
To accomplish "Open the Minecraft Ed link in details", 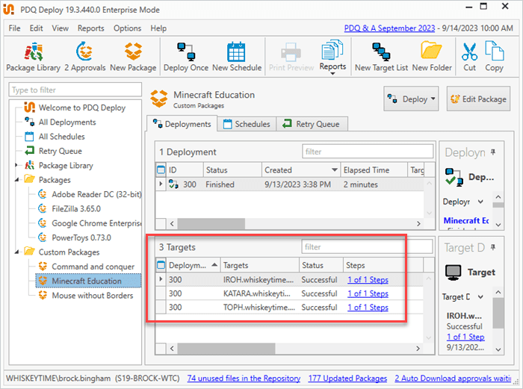I will point(466,221).
